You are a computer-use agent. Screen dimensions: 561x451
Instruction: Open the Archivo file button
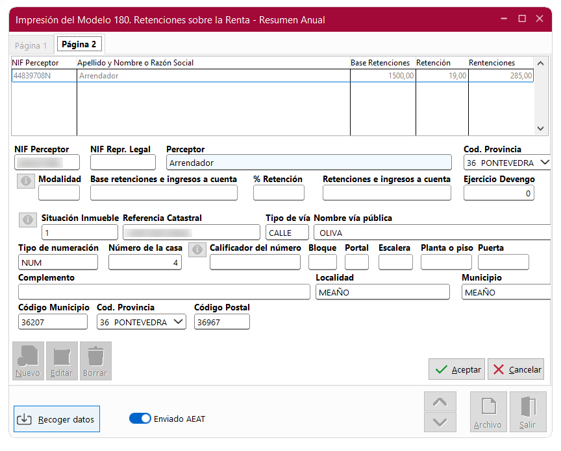[488, 412]
